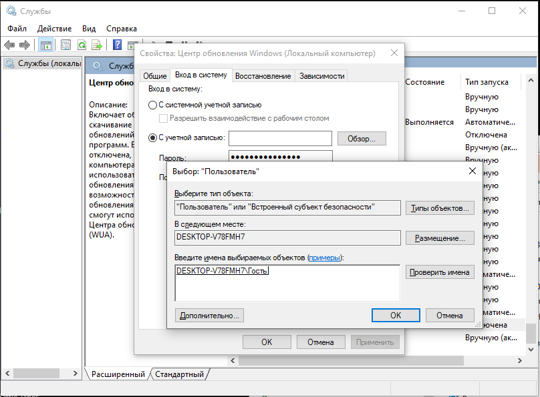The width and height of the screenshot is (540, 397).
Task: Click the Forward arrow in the toolbar
Action: pyautogui.click(x=25, y=45)
